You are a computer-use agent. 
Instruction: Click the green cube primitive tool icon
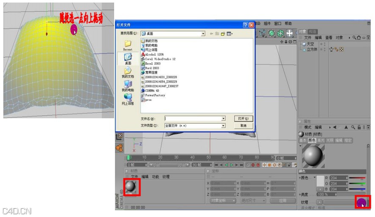pyautogui.click(x=271, y=33)
